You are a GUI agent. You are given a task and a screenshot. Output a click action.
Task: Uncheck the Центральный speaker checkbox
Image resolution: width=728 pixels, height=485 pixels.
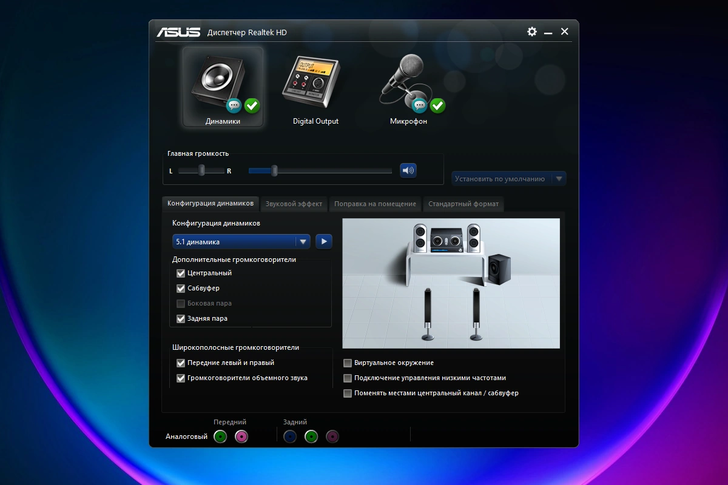tap(181, 273)
